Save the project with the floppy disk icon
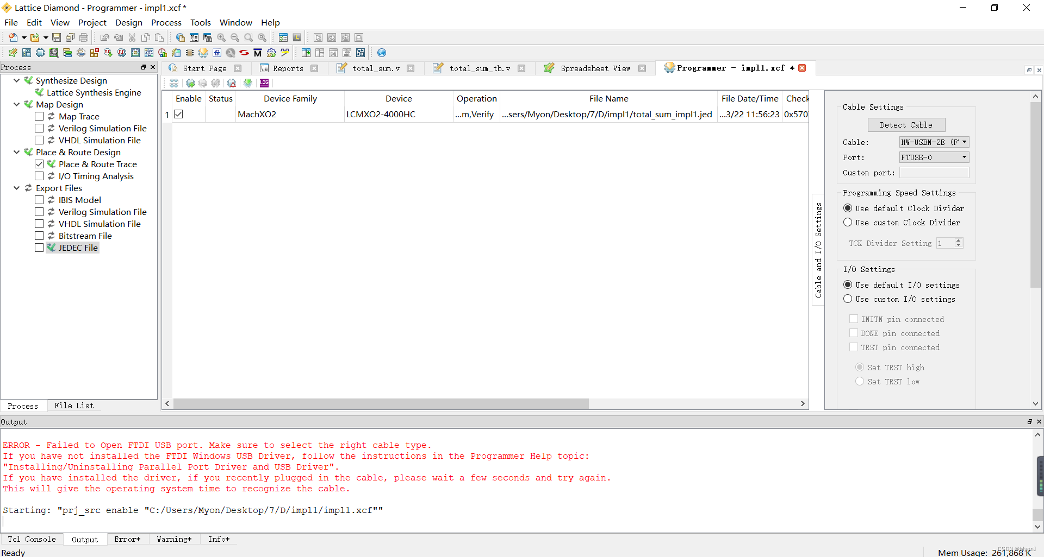The height and width of the screenshot is (557, 1044). [56, 37]
